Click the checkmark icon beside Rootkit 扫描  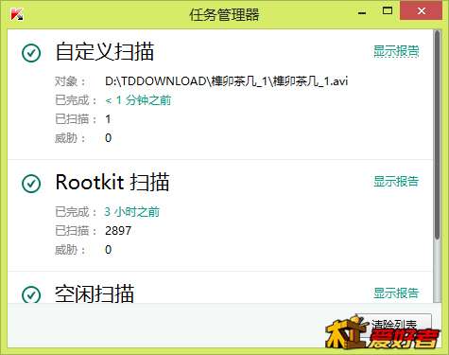(31, 184)
